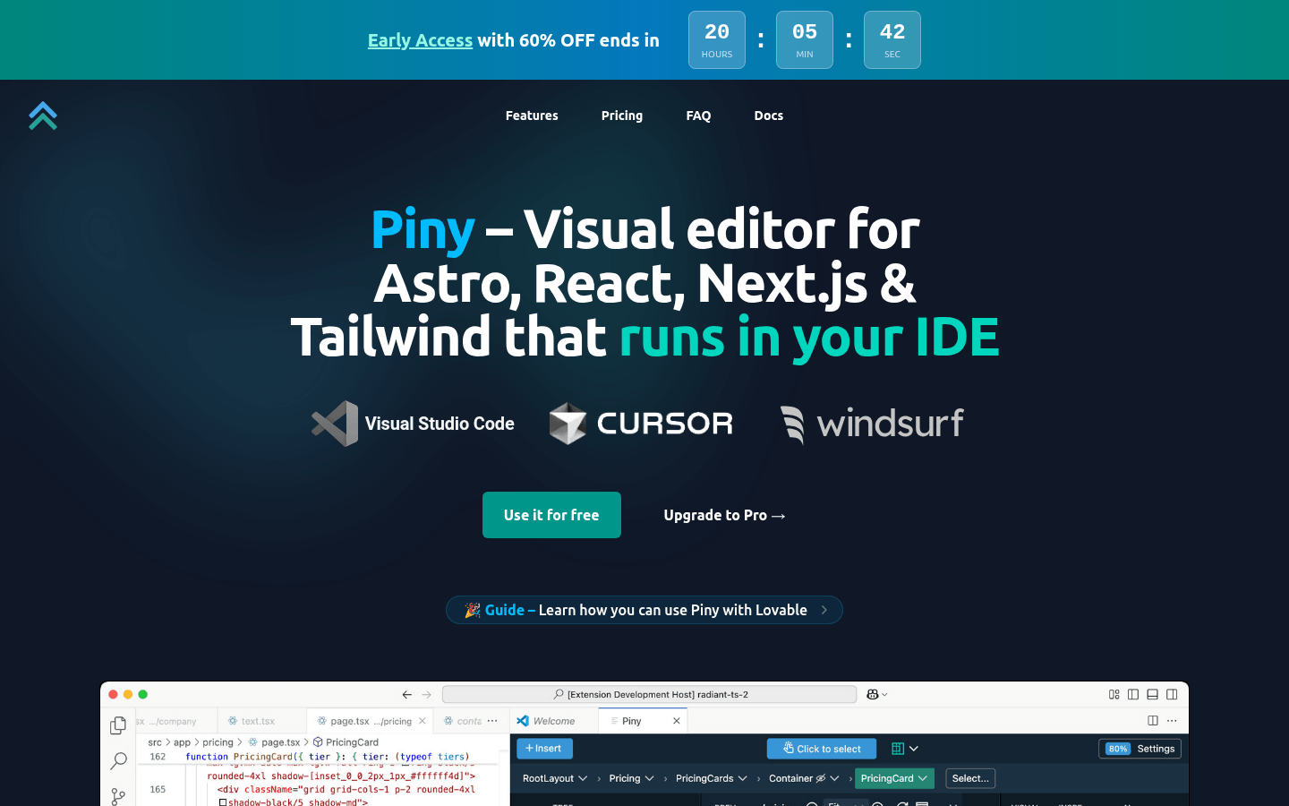Click the teal grid layout icon in Piny toolbar

pos(898,749)
